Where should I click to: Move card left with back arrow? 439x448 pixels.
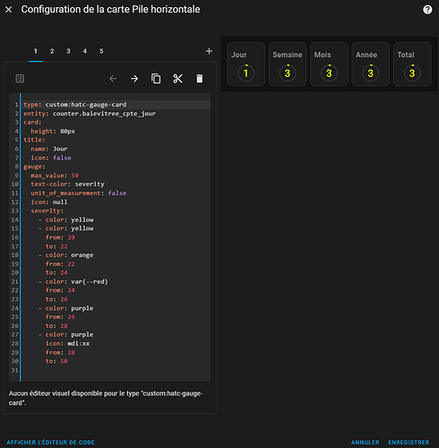pos(113,79)
